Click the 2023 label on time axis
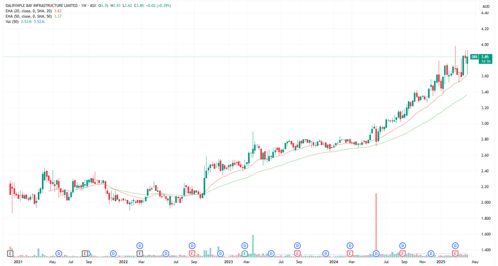This screenshot has width=498, height=266. (229, 262)
